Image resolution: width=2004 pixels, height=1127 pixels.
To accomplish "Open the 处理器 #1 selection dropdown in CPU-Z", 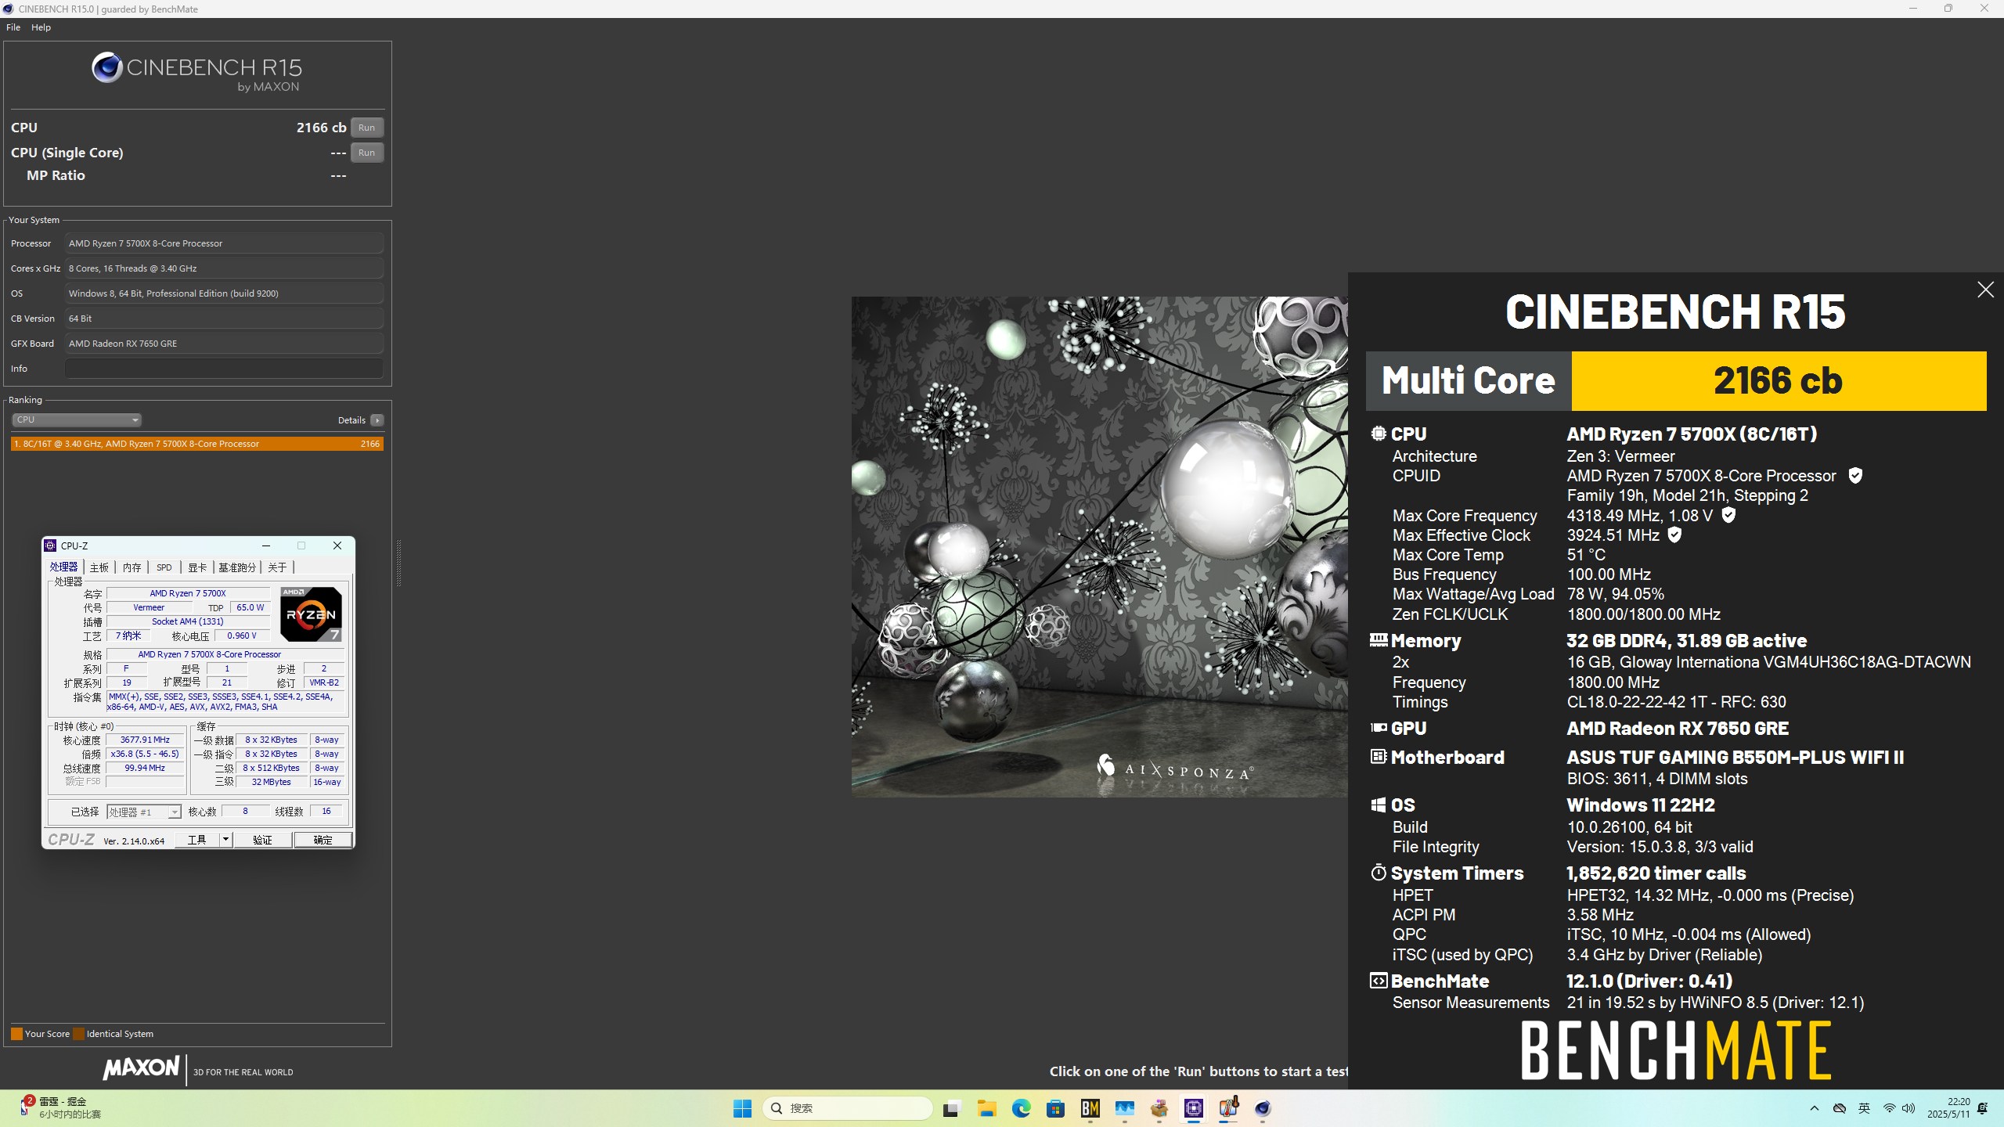I will tap(144, 812).
